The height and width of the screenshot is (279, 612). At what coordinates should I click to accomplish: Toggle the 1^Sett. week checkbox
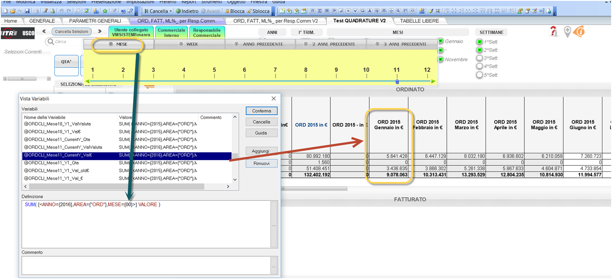(x=479, y=42)
